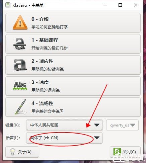Click the Abc squiggle speed icon

tap(20, 86)
